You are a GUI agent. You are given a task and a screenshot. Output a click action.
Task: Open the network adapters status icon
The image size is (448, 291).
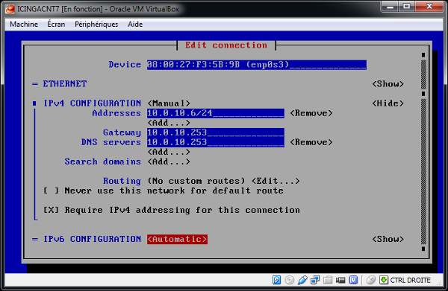[315, 280]
